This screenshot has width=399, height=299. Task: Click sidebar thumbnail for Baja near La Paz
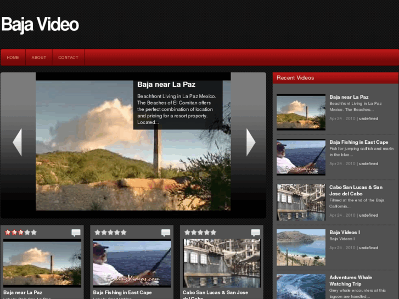click(301, 112)
